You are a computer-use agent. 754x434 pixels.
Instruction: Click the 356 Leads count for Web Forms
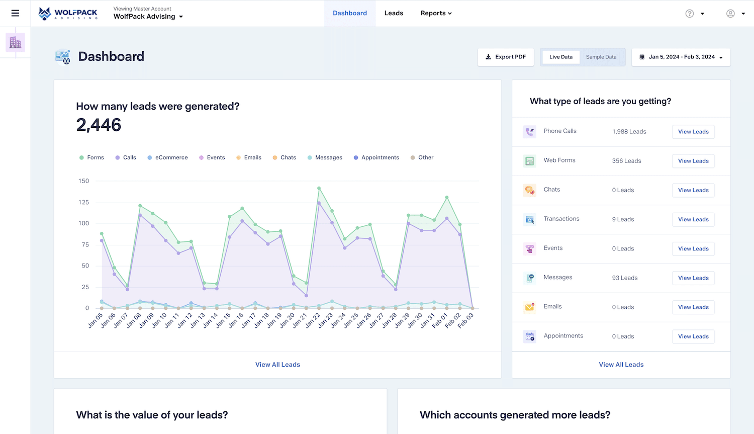pyautogui.click(x=627, y=161)
